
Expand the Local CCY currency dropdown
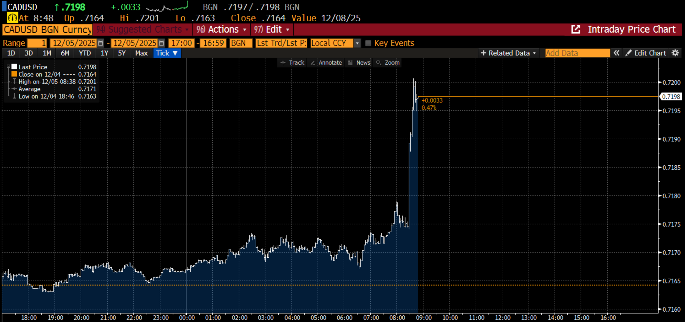pos(357,43)
